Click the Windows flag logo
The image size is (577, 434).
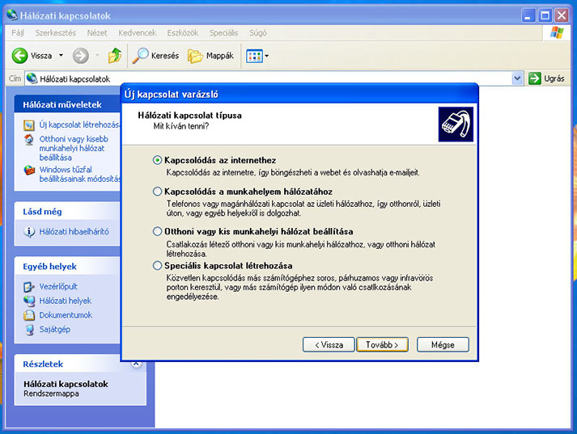point(557,32)
